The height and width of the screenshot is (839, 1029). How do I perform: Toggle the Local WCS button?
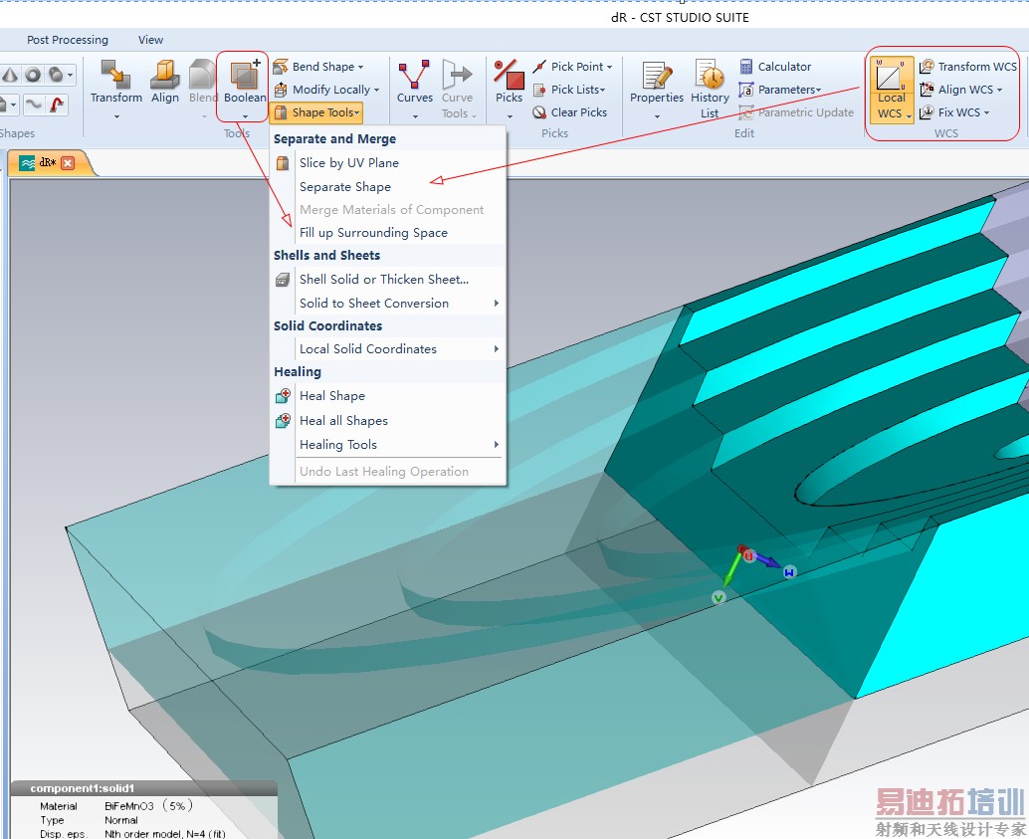(892, 90)
